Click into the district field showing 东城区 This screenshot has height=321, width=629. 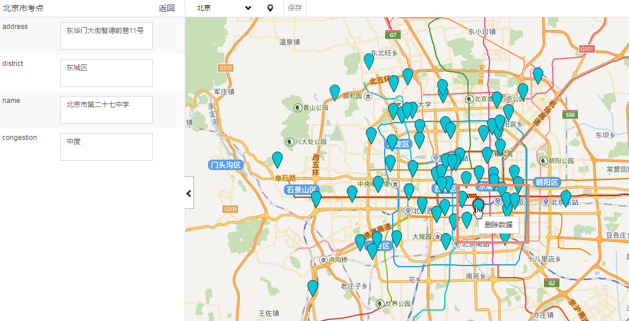[107, 72]
